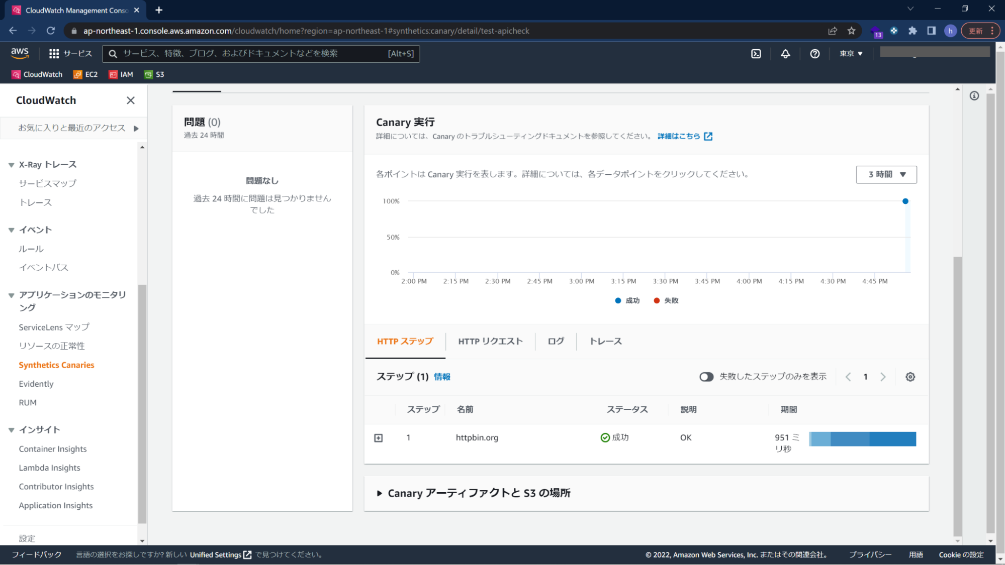Open サービスマップ in sidebar
Image resolution: width=1005 pixels, height=565 pixels.
tap(48, 183)
